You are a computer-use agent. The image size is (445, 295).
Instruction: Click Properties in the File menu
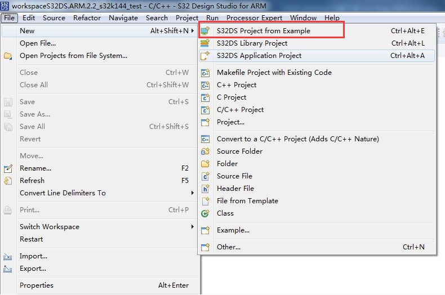pyautogui.click(x=99, y=285)
